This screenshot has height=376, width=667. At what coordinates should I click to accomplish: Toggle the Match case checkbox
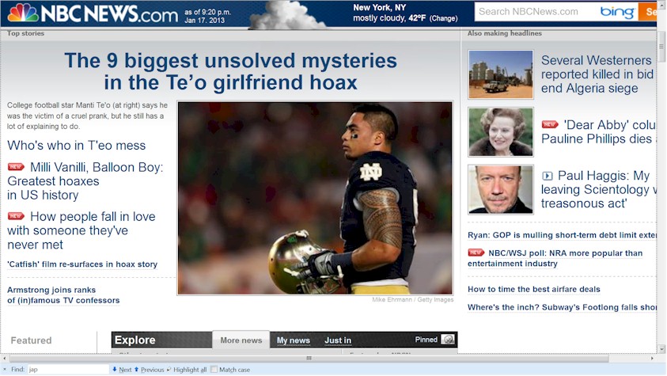(214, 369)
